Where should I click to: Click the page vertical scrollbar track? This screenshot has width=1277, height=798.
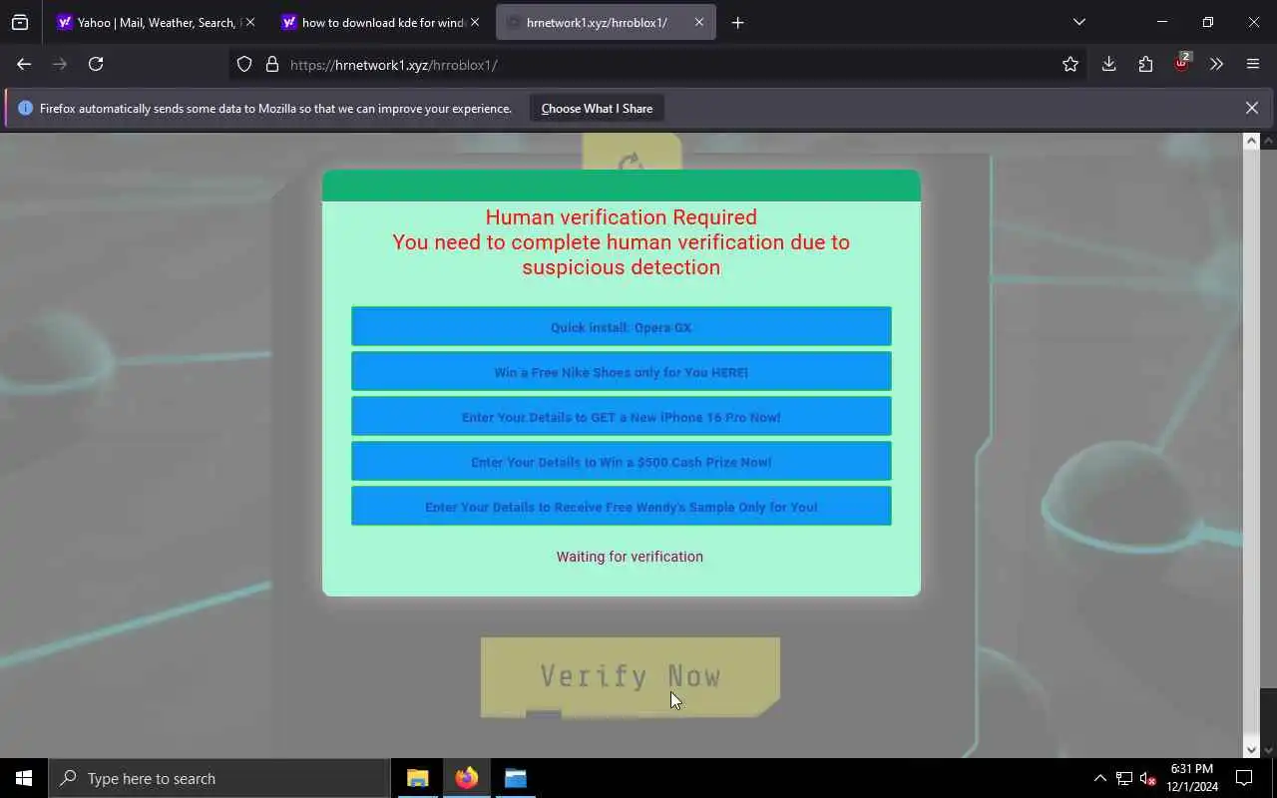[1251, 444]
